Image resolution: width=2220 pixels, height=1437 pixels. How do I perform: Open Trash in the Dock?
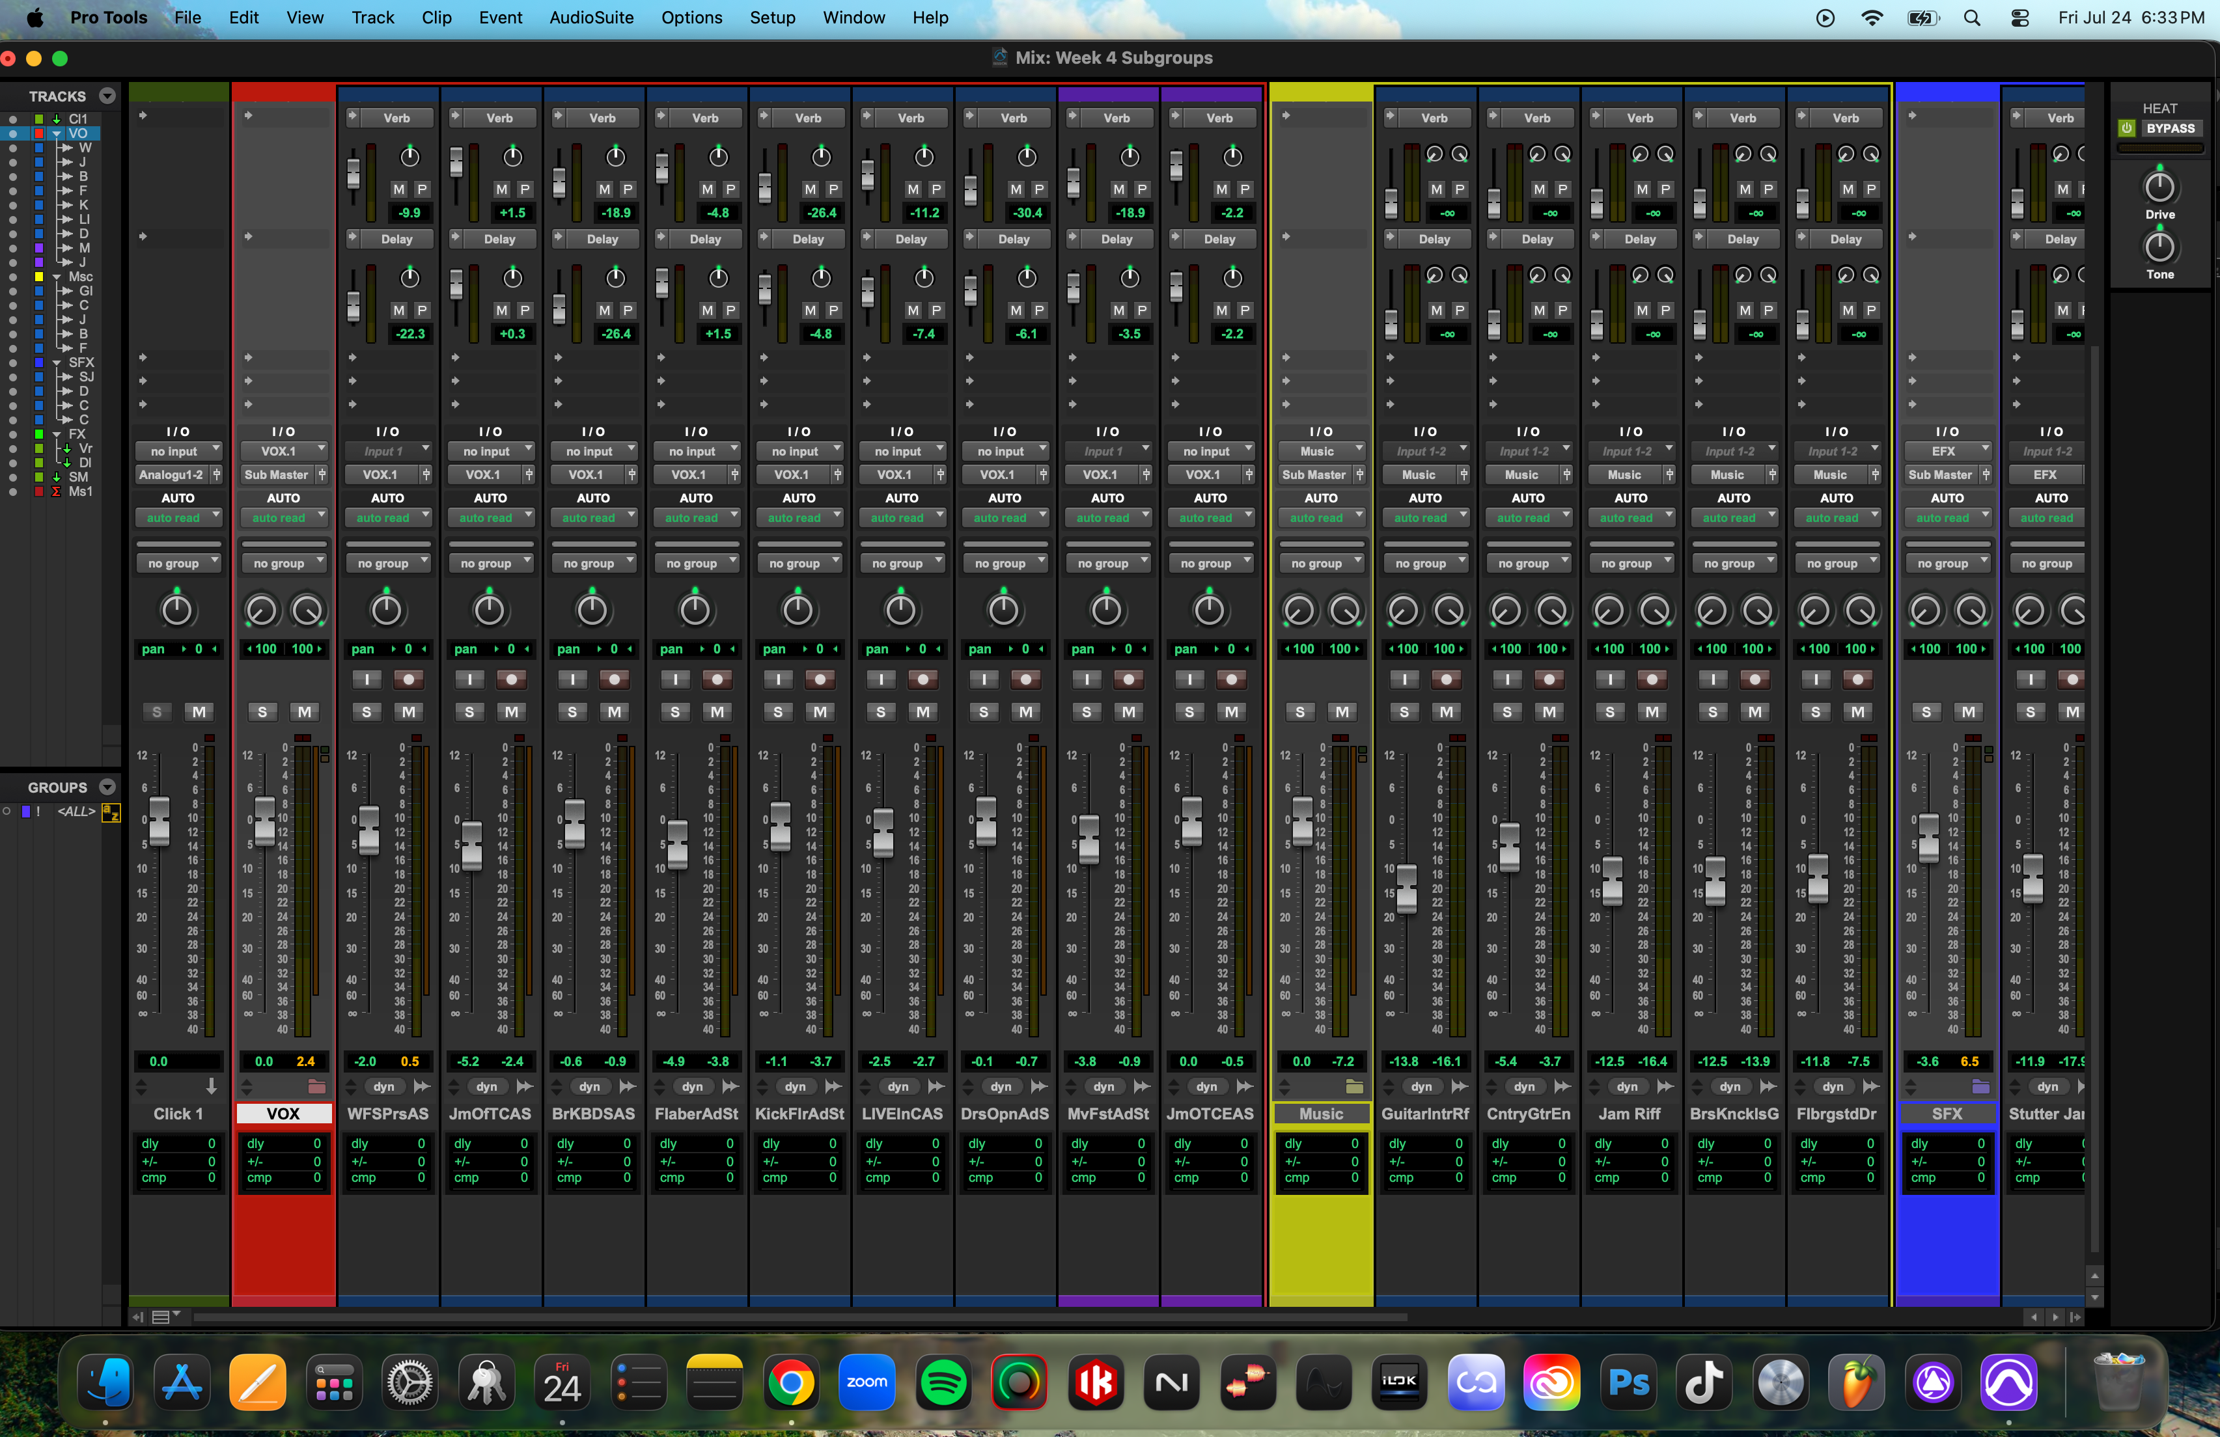[x=2118, y=1382]
